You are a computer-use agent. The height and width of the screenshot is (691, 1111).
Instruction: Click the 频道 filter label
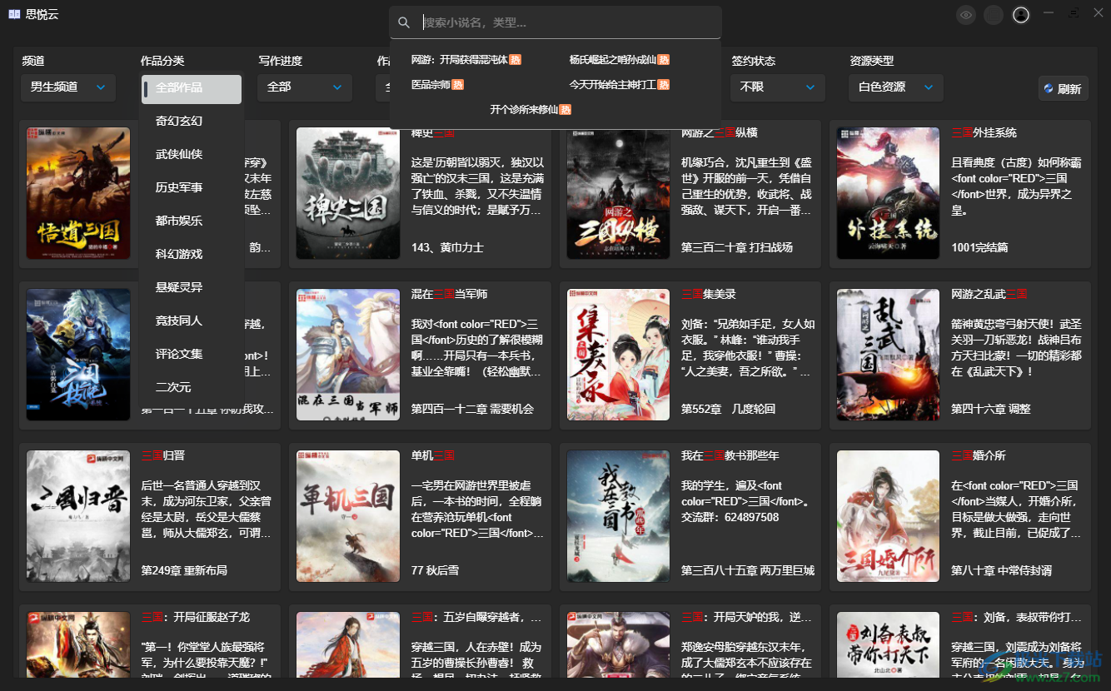[x=33, y=61]
